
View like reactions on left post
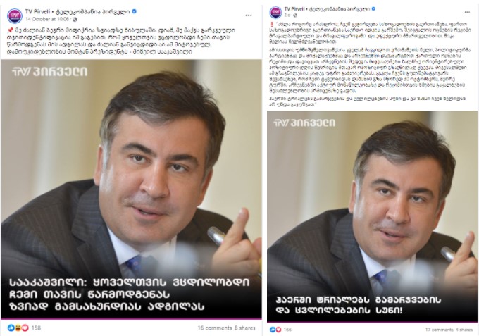[x=11, y=328]
